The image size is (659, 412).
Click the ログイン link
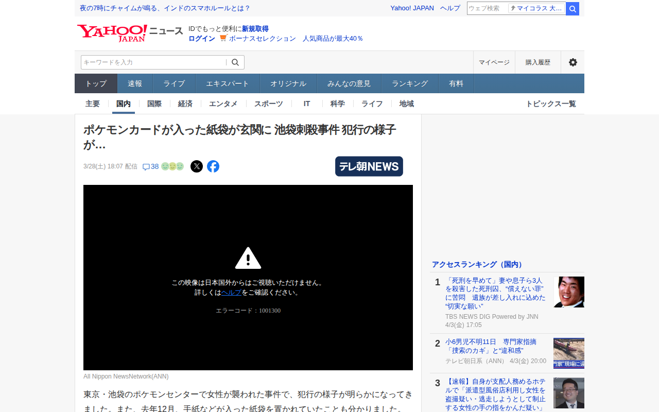(x=202, y=39)
